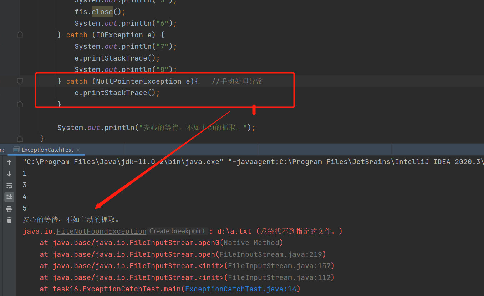Click the Native Method link
The height and width of the screenshot is (296, 484).
(251, 243)
